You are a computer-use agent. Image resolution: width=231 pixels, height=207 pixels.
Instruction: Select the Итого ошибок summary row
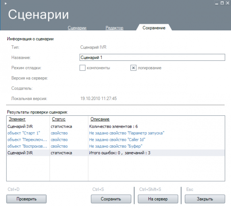click(x=120, y=153)
